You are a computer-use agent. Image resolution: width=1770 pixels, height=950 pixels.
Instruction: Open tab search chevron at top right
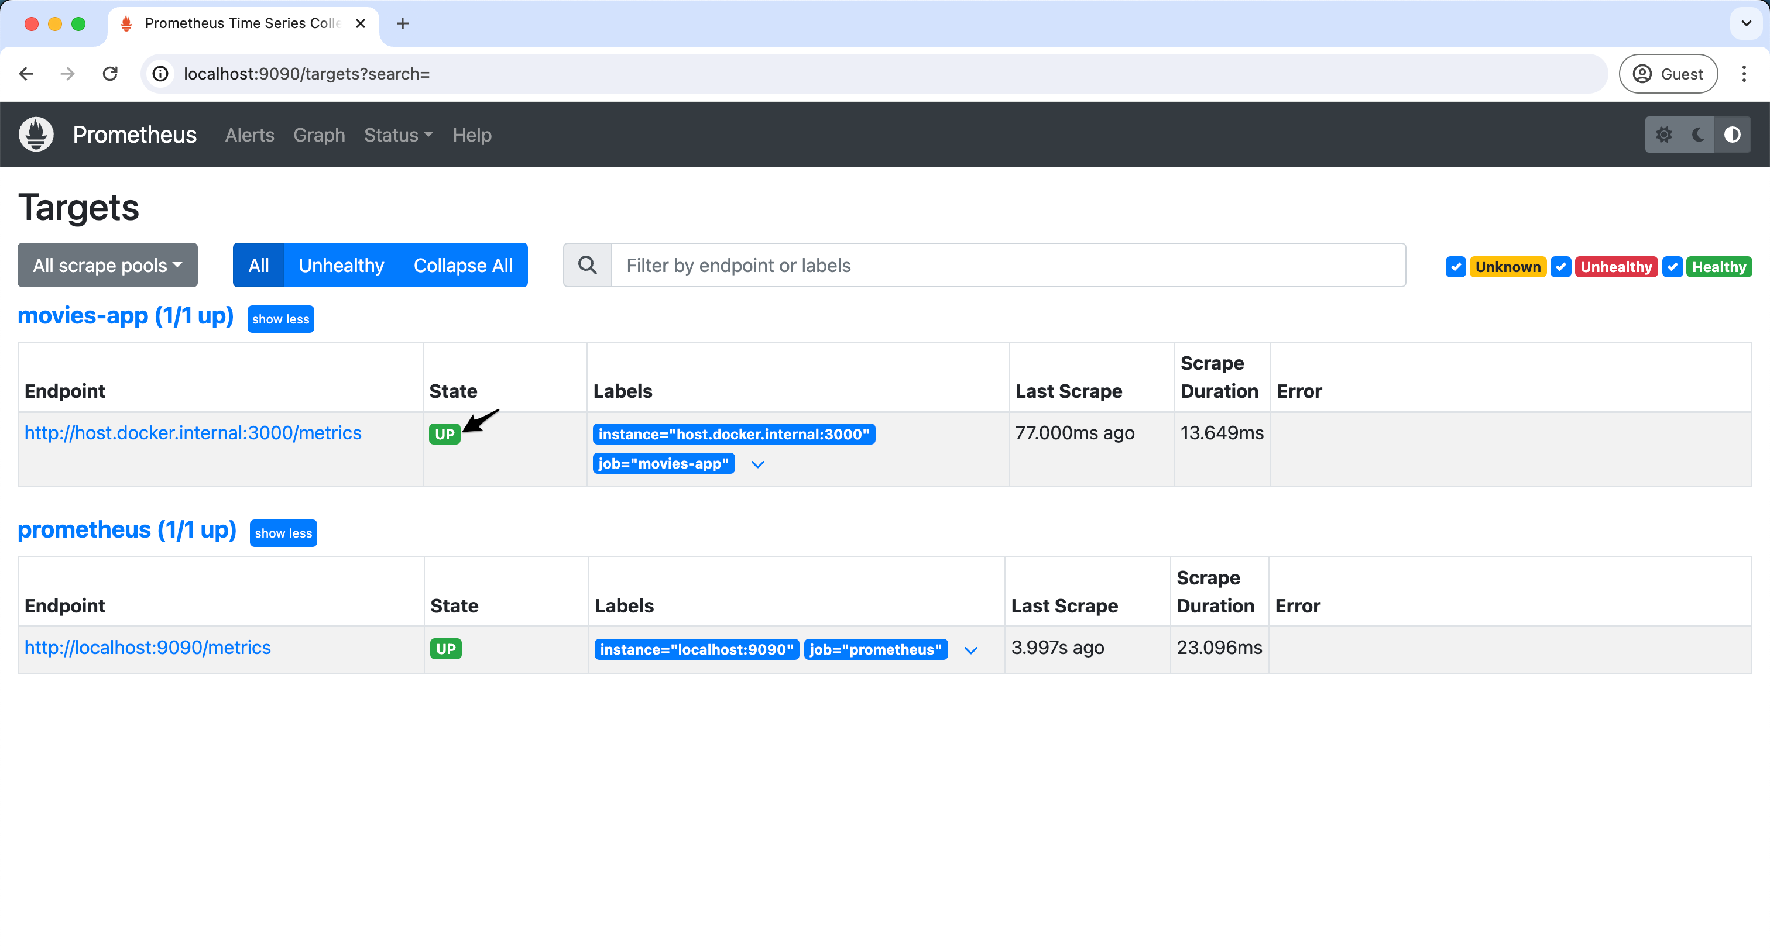1746,23
